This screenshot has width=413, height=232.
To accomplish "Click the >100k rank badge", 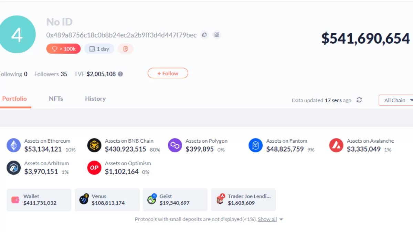I will pyautogui.click(x=64, y=49).
